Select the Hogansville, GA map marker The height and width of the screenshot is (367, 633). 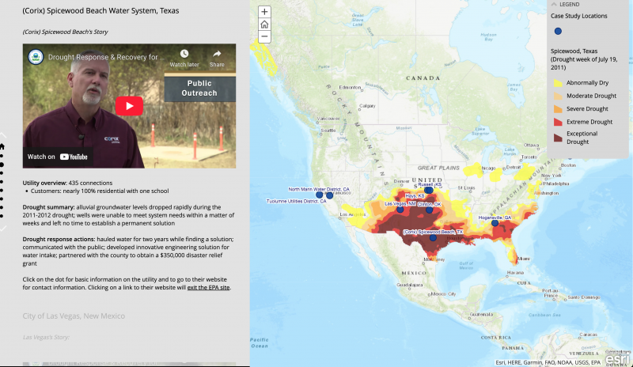(495, 223)
